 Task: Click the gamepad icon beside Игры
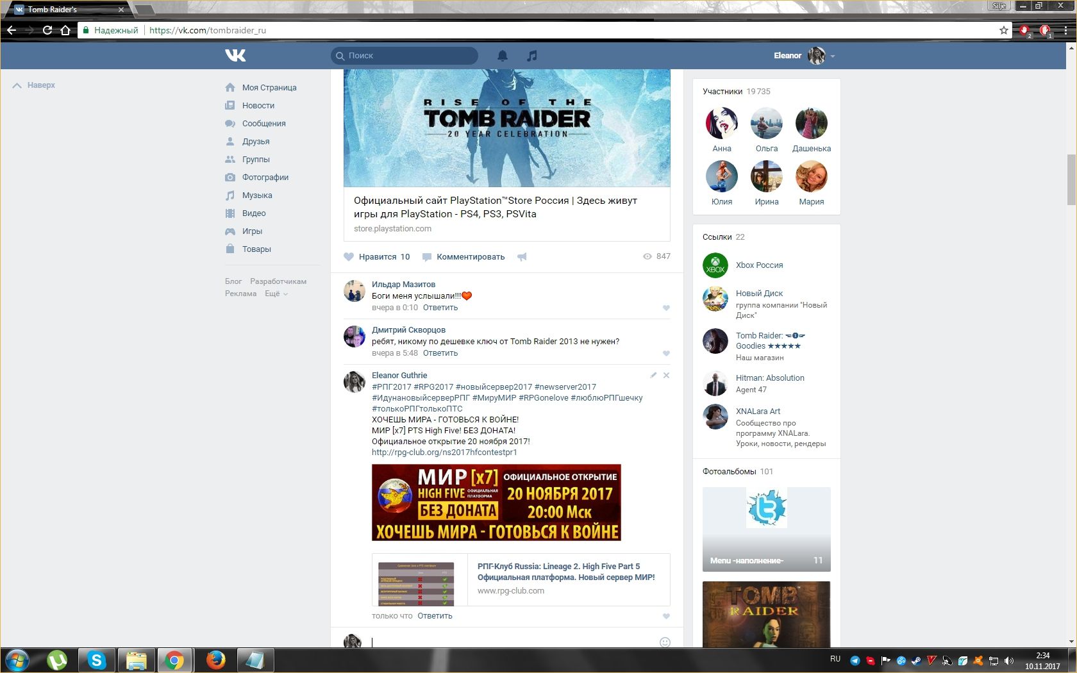[230, 231]
